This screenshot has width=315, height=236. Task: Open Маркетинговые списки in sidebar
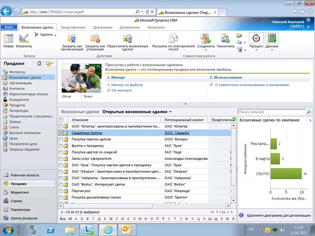point(29,94)
